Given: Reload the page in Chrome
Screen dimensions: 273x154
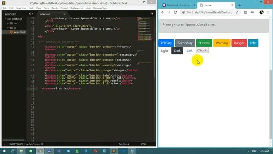Looking at the screenshot, I should [x=175, y=12].
